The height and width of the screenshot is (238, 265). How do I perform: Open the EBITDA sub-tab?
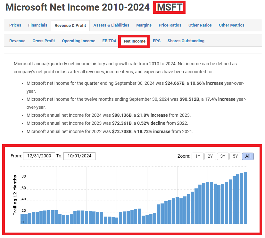coord(109,41)
